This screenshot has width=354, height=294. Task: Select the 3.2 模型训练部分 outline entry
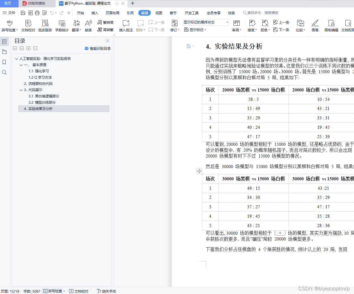pyautogui.click(x=42, y=102)
